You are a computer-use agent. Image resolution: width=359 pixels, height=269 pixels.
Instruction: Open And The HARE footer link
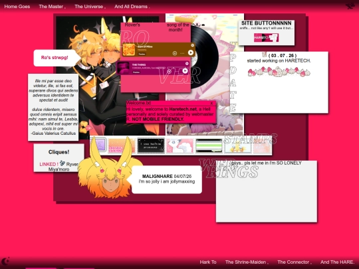point(337,262)
